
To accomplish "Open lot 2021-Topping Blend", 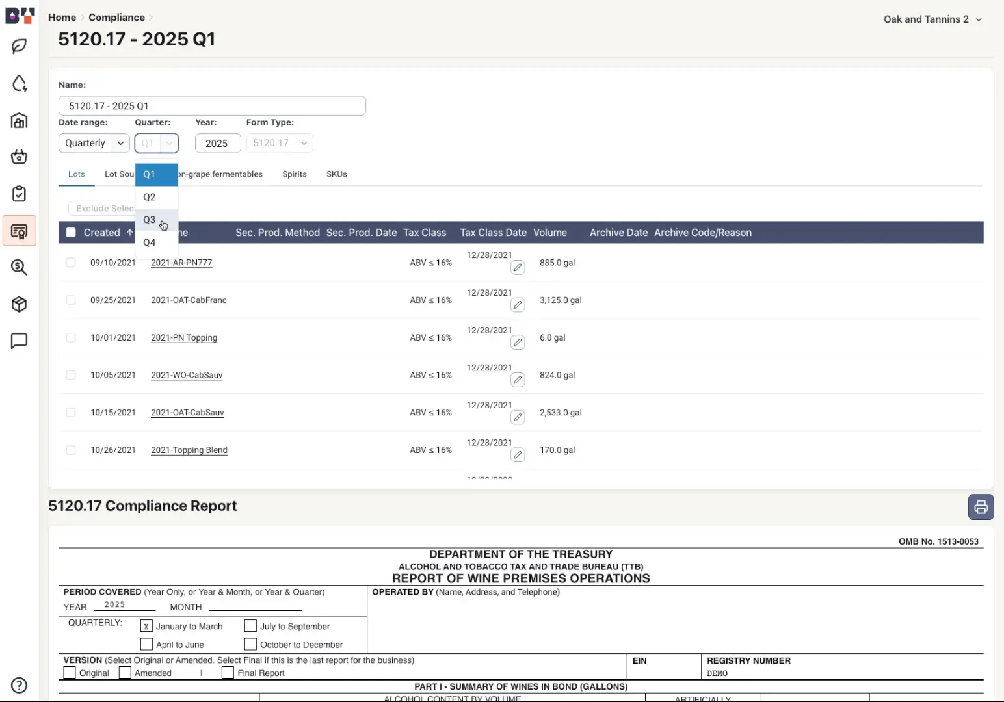I will (189, 450).
